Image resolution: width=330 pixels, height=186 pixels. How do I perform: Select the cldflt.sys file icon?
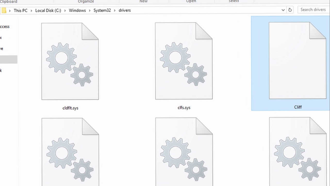point(70,61)
